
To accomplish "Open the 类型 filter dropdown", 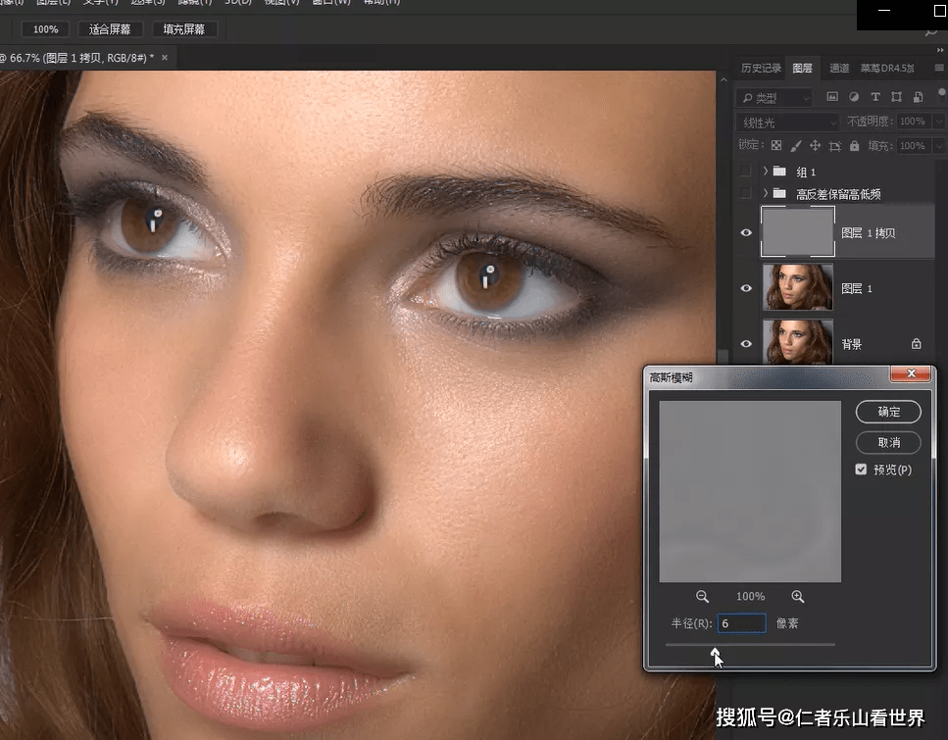I will pyautogui.click(x=773, y=97).
